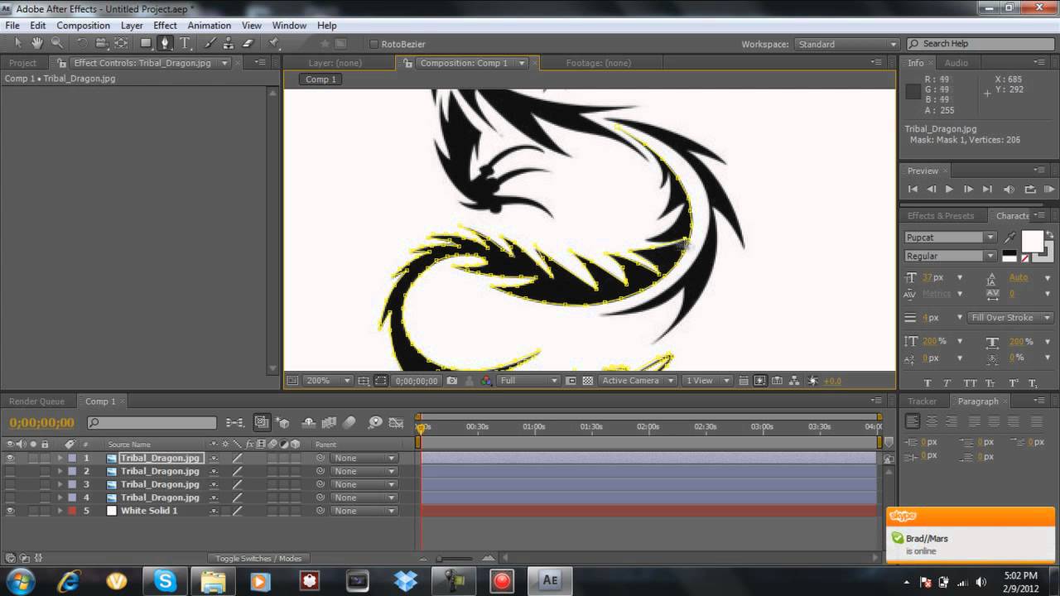The height and width of the screenshot is (596, 1060).
Task: Reset exposure icon in viewer
Action: (812, 381)
